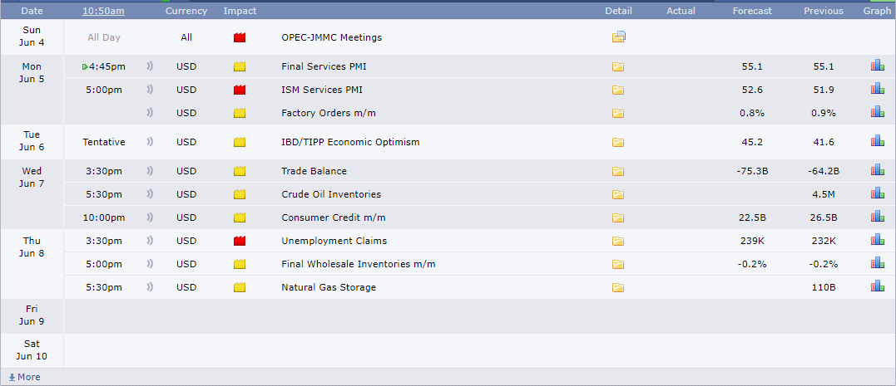896x386 pixels.
Task: Open detail folder for Consumer Credit m/m
Action: (x=618, y=217)
